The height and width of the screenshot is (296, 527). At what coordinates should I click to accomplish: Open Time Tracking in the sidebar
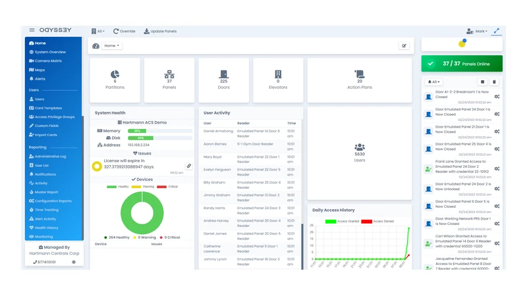pyautogui.click(x=43, y=210)
